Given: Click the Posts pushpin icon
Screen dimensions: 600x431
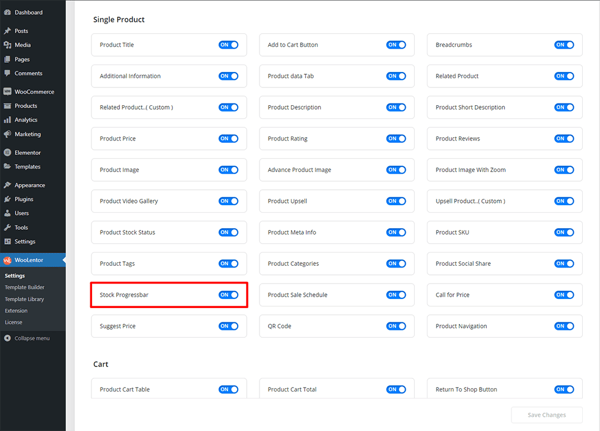Looking at the screenshot, I should (7, 31).
